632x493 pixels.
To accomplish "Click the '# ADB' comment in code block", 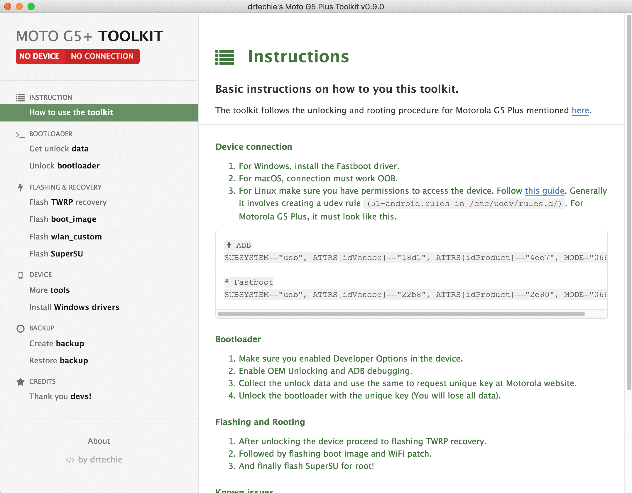I will tap(238, 245).
